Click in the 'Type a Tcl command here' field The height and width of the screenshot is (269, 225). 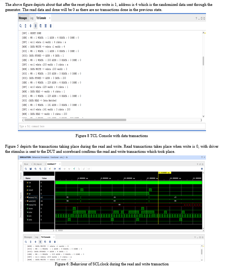click(112, 126)
